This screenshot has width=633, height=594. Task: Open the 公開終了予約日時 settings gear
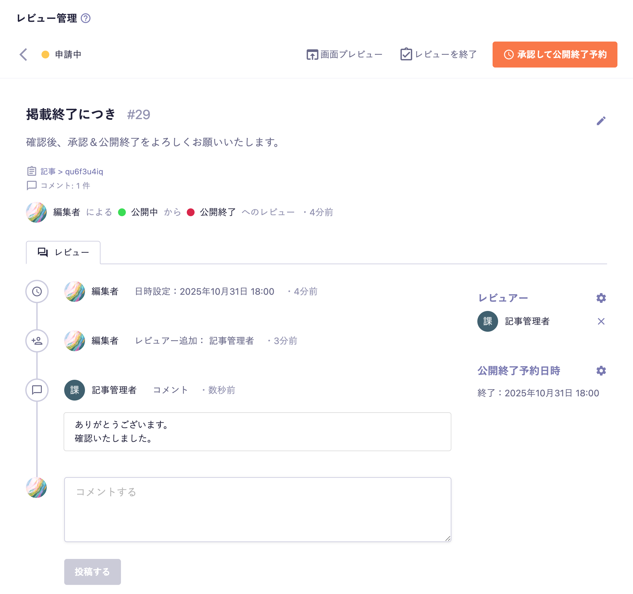point(601,370)
